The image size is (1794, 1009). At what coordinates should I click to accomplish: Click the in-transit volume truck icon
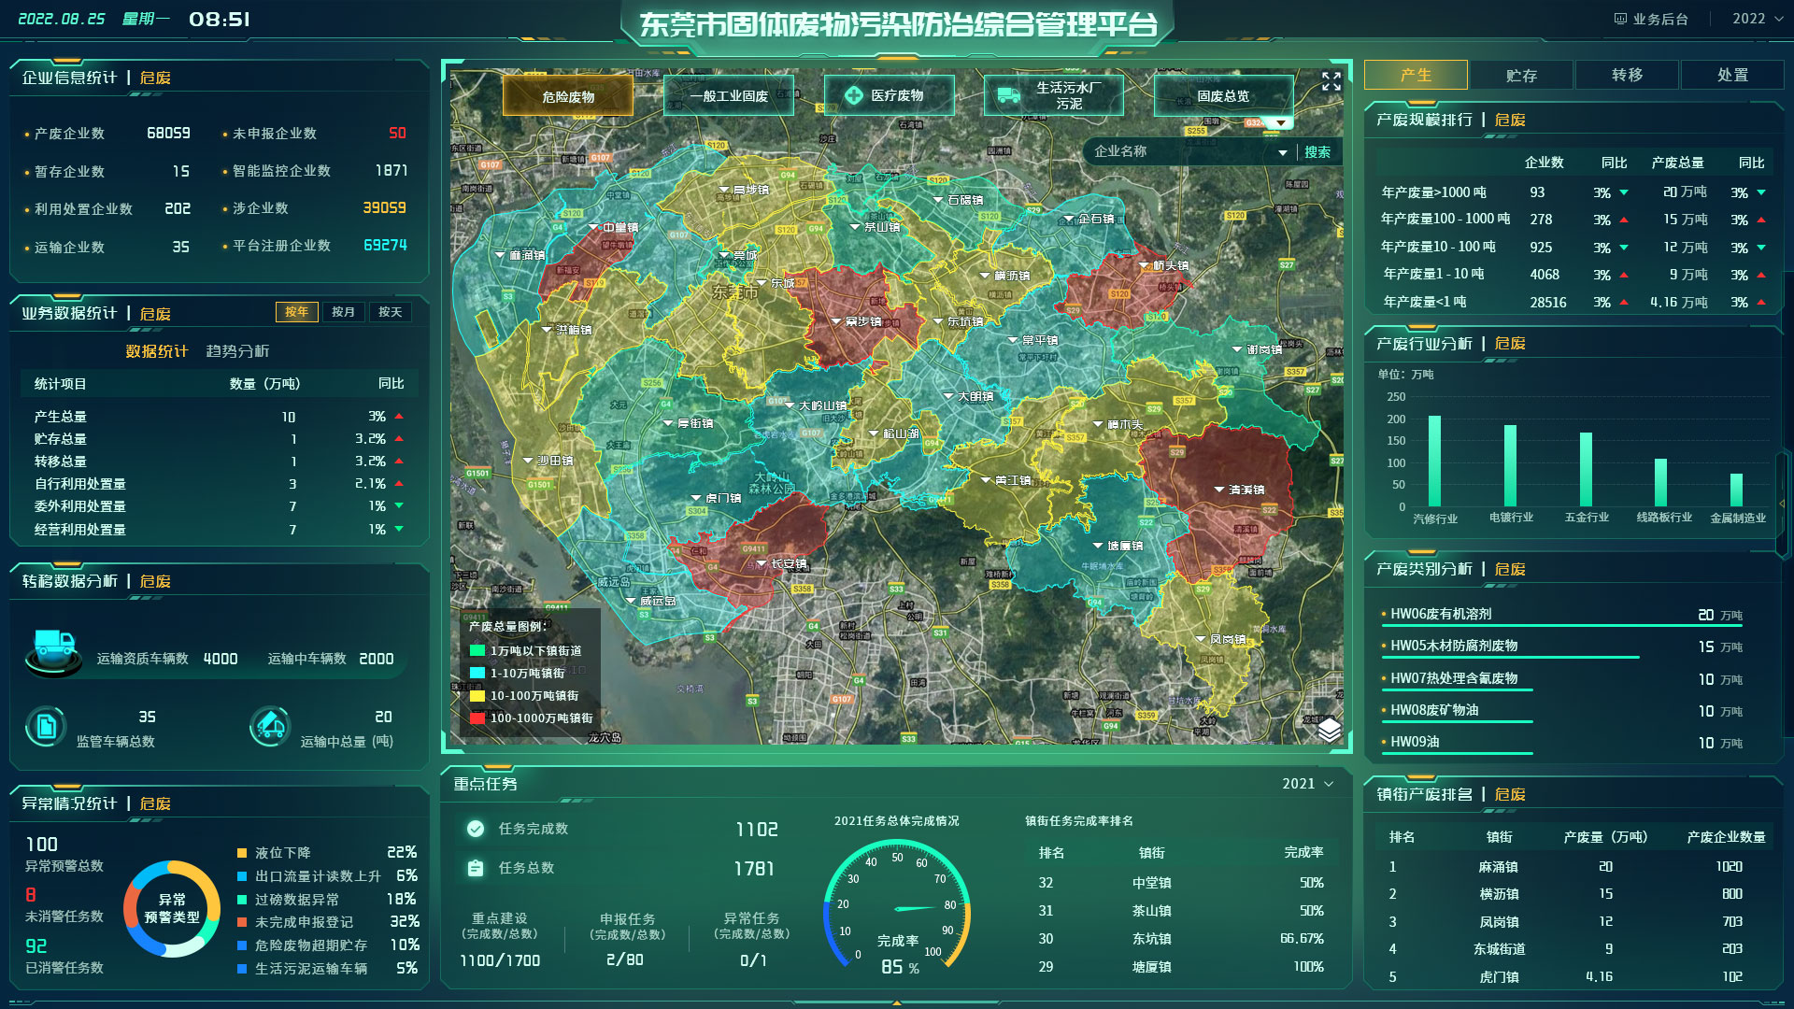[x=271, y=726]
